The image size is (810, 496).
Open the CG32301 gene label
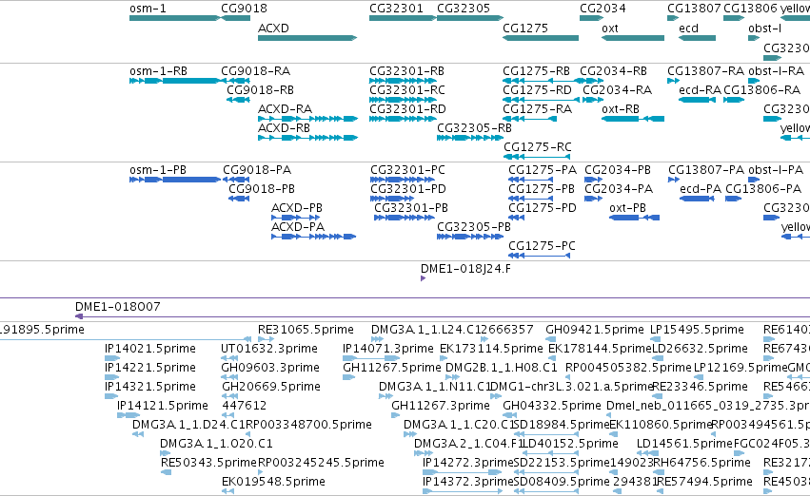pyautogui.click(x=396, y=9)
